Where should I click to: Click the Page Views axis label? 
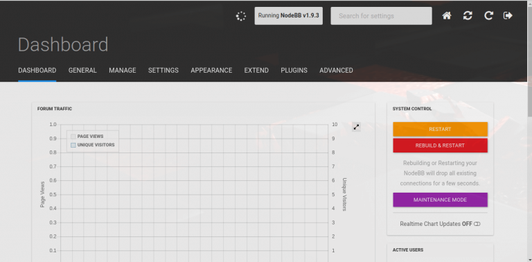coord(42,195)
